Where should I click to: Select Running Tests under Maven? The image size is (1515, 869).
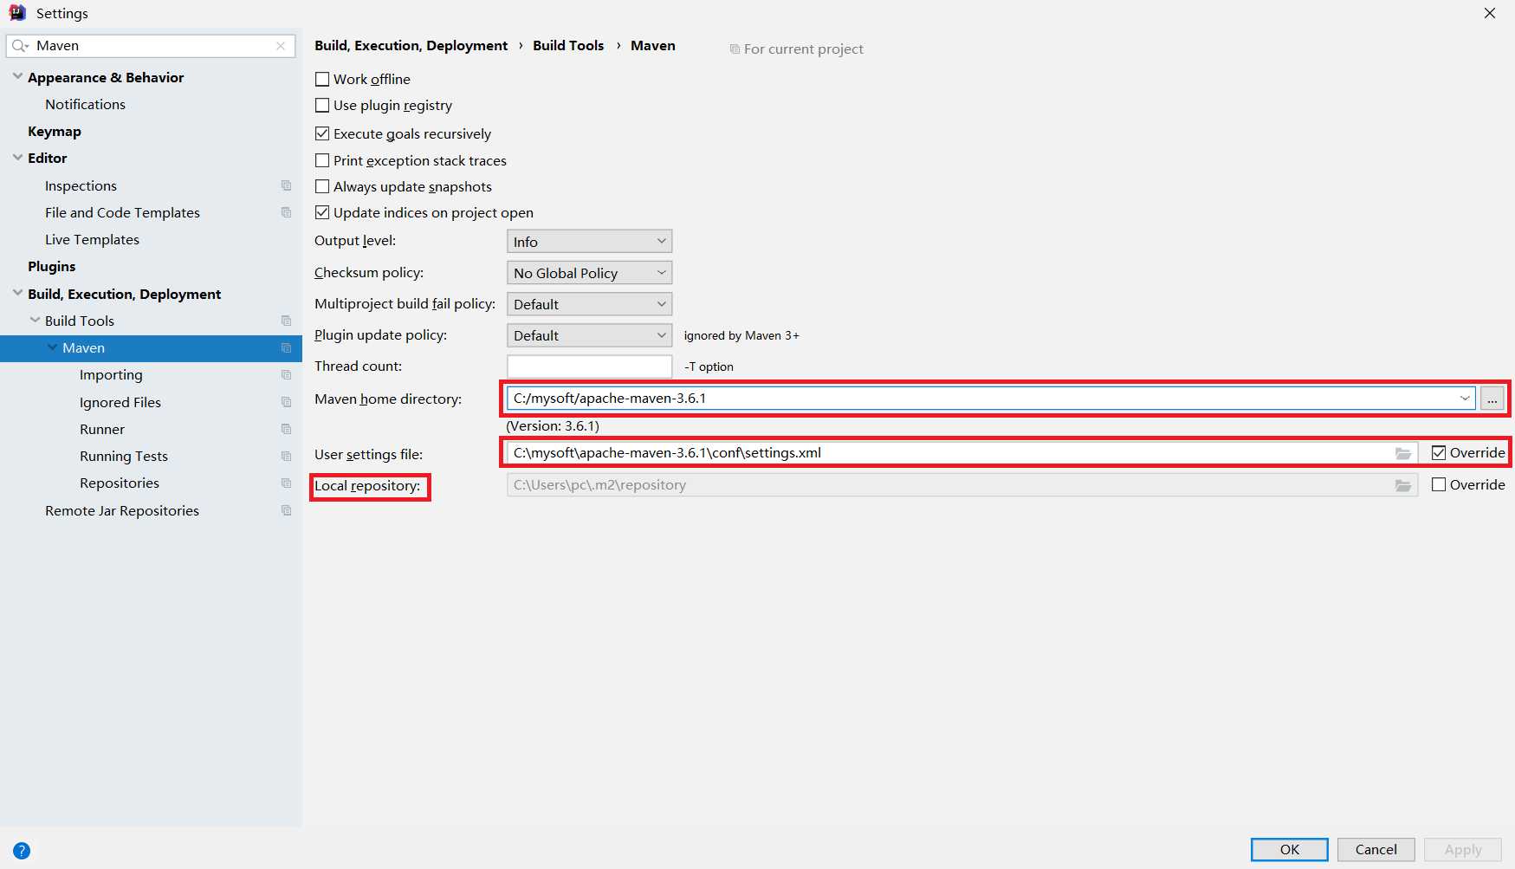pos(124,456)
